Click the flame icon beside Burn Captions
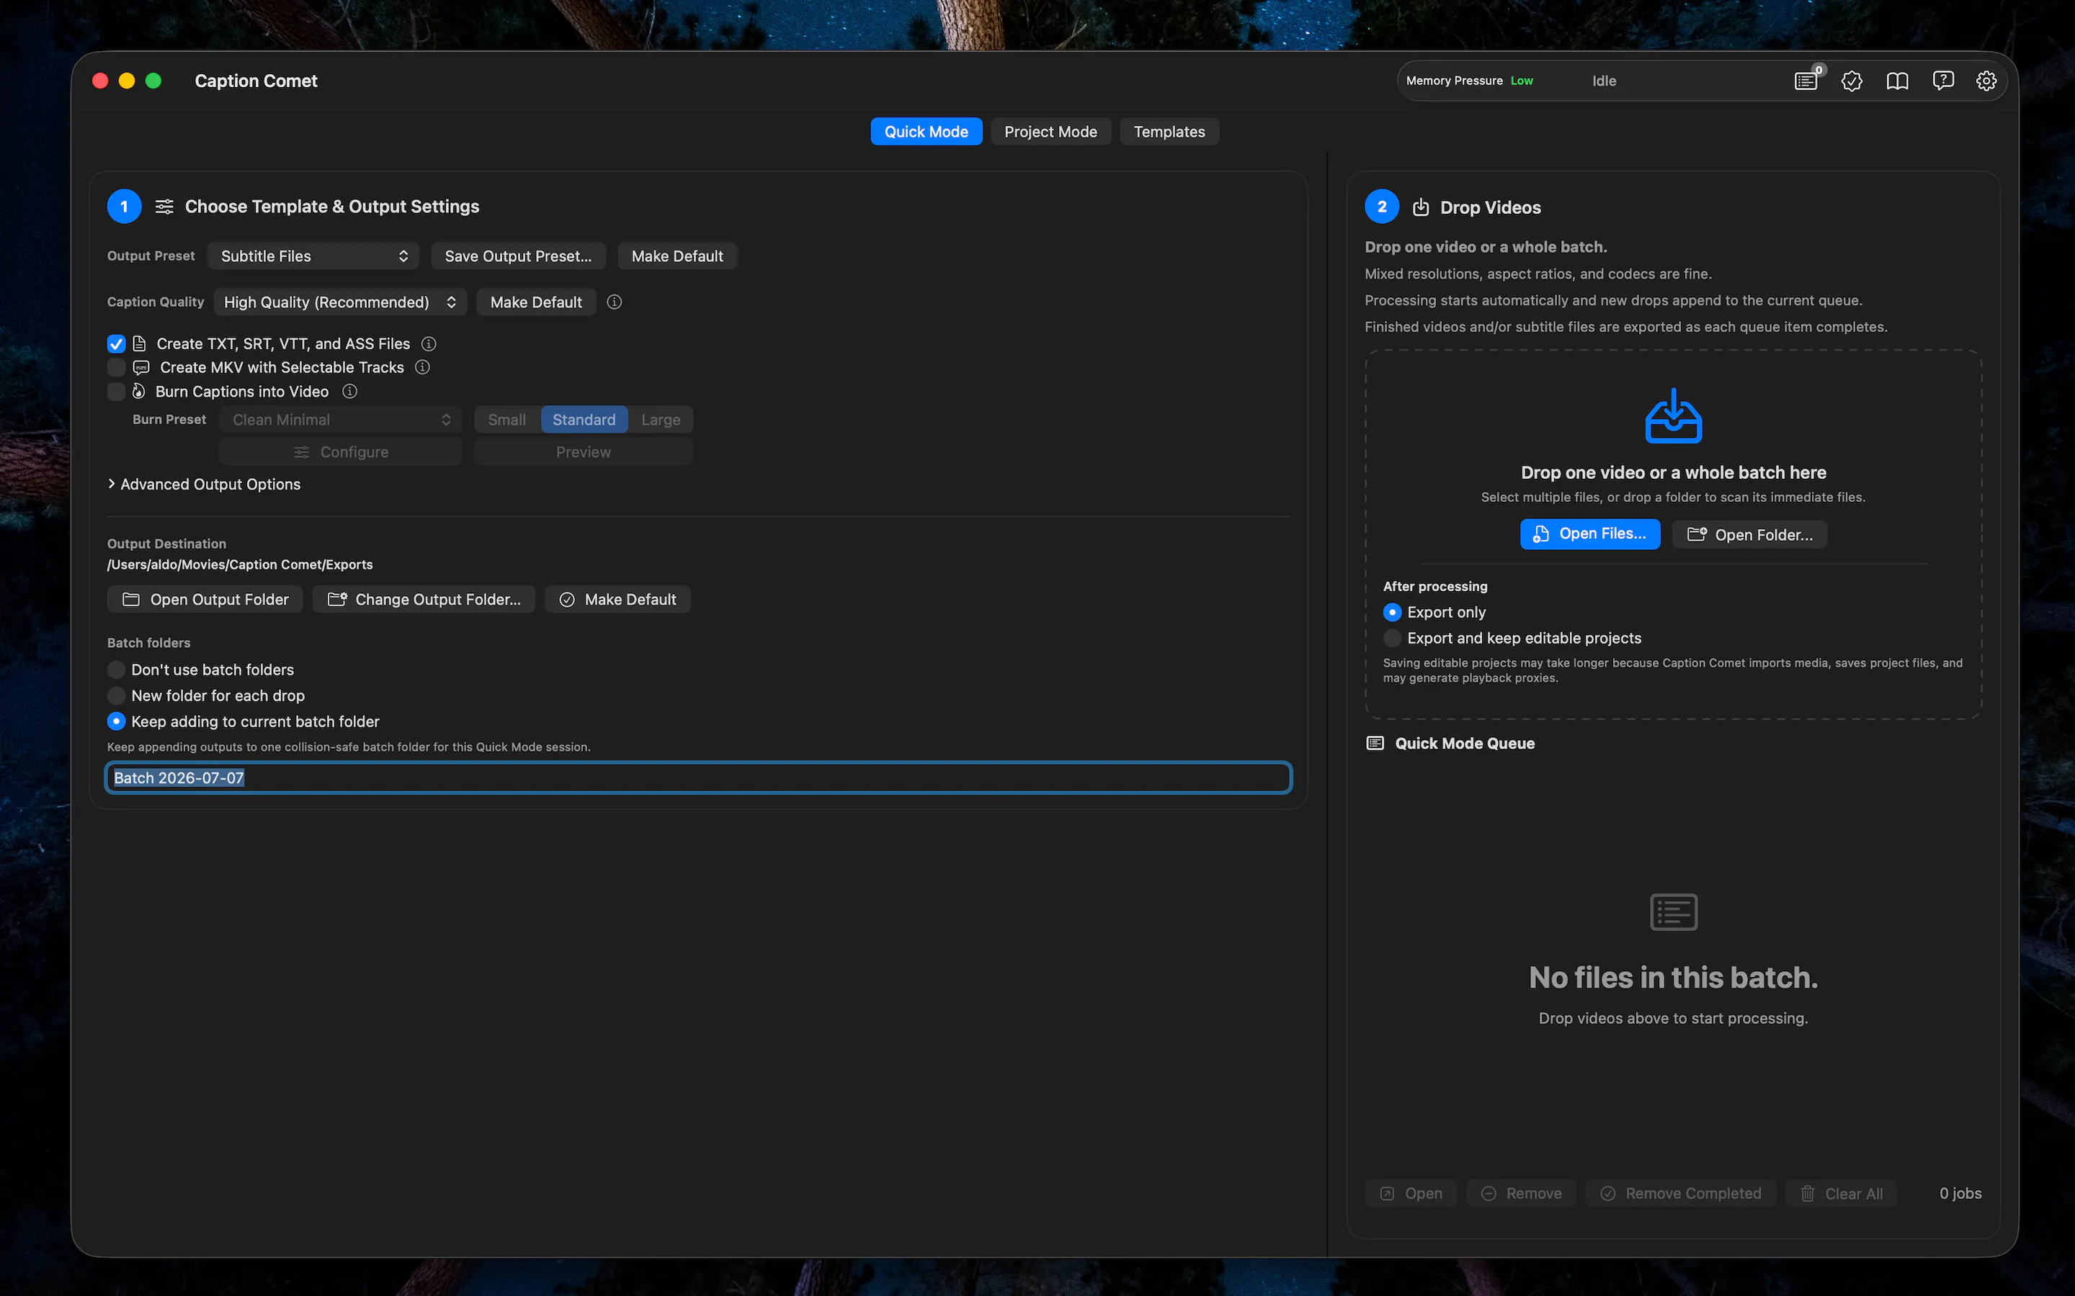Image resolution: width=2075 pixels, height=1296 pixels. tap(138, 392)
